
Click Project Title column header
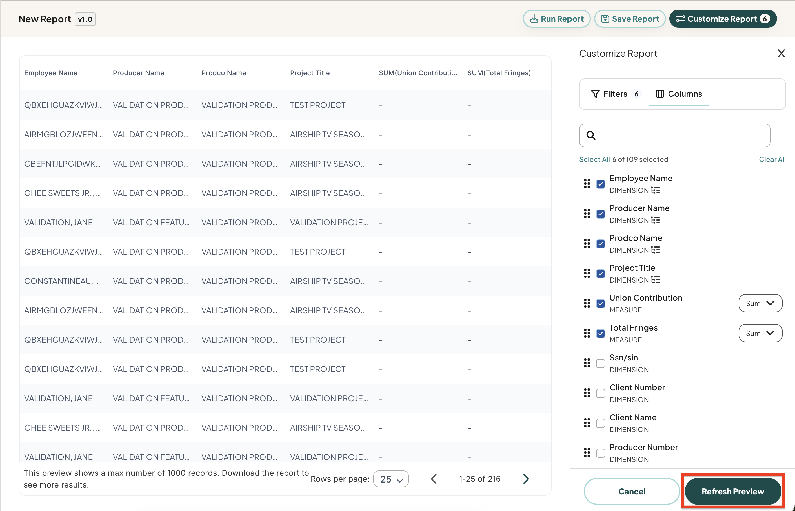tap(310, 73)
